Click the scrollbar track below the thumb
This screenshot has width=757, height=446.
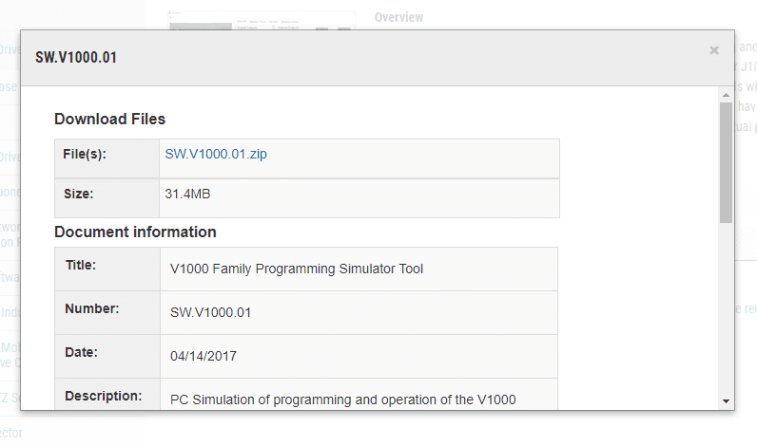726,308
